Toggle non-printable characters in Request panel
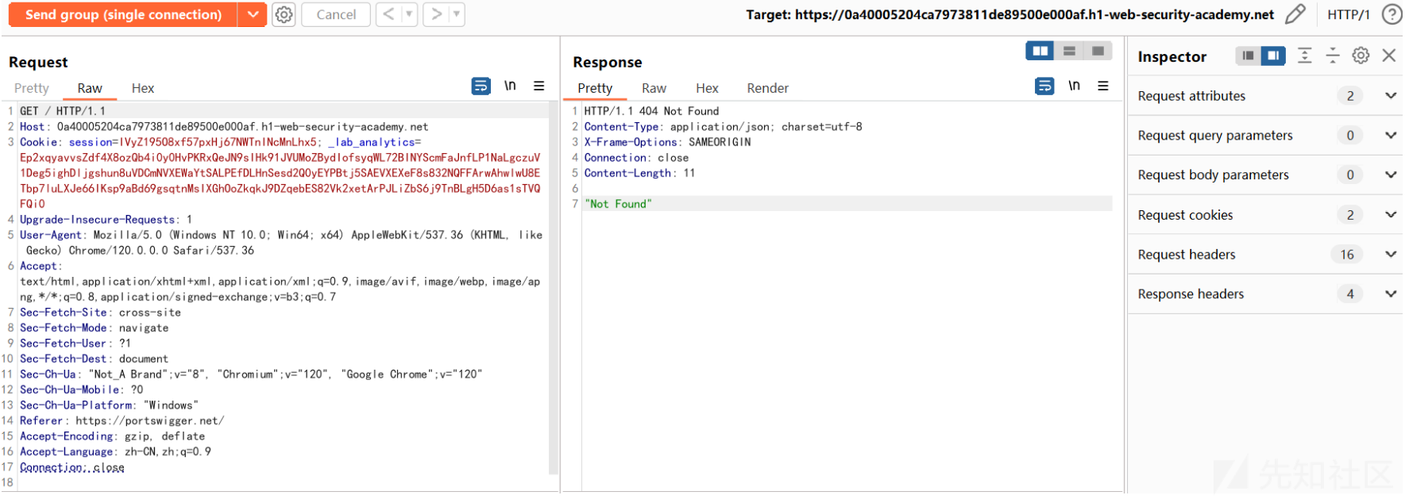The width and height of the screenshot is (1409, 499). click(x=510, y=86)
